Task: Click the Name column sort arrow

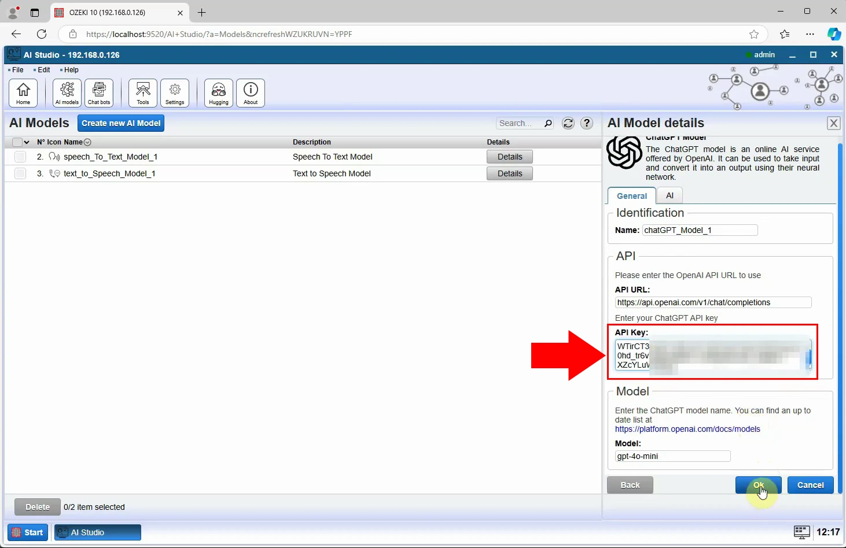Action: click(x=87, y=142)
